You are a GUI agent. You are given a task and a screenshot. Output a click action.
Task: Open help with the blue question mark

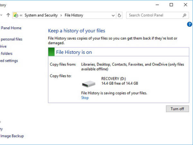point(189,24)
